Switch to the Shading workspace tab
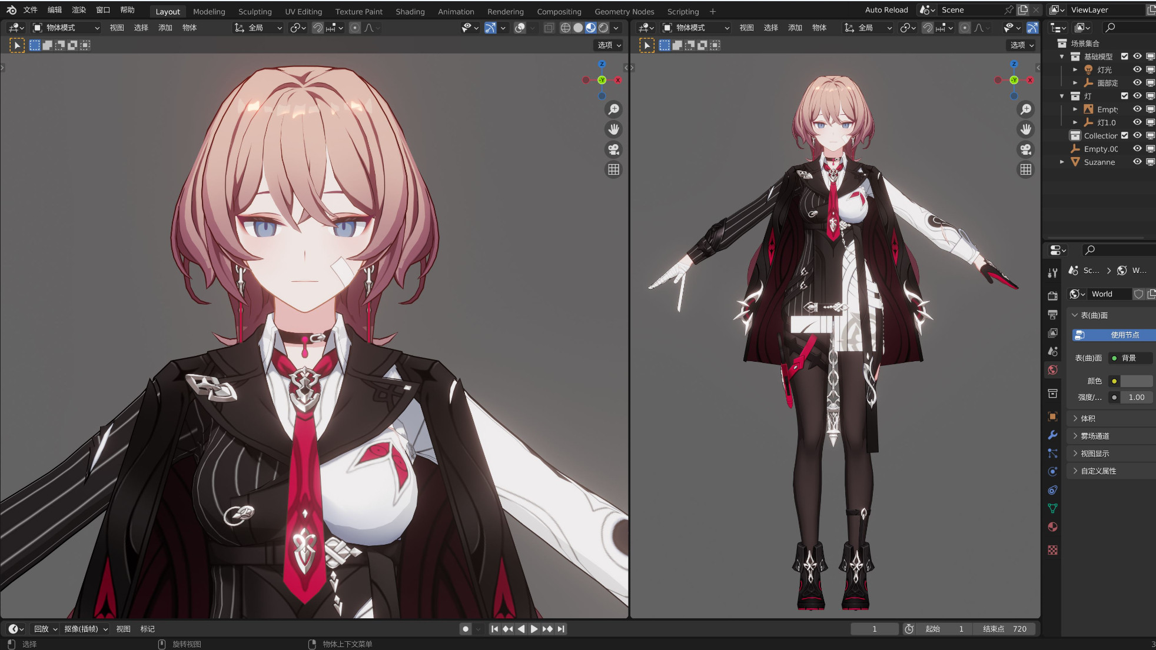This screenshot has height=650, width=1156. click(410, 11)
